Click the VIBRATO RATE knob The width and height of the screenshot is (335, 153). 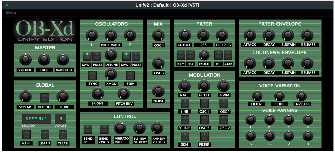(120, 128)
